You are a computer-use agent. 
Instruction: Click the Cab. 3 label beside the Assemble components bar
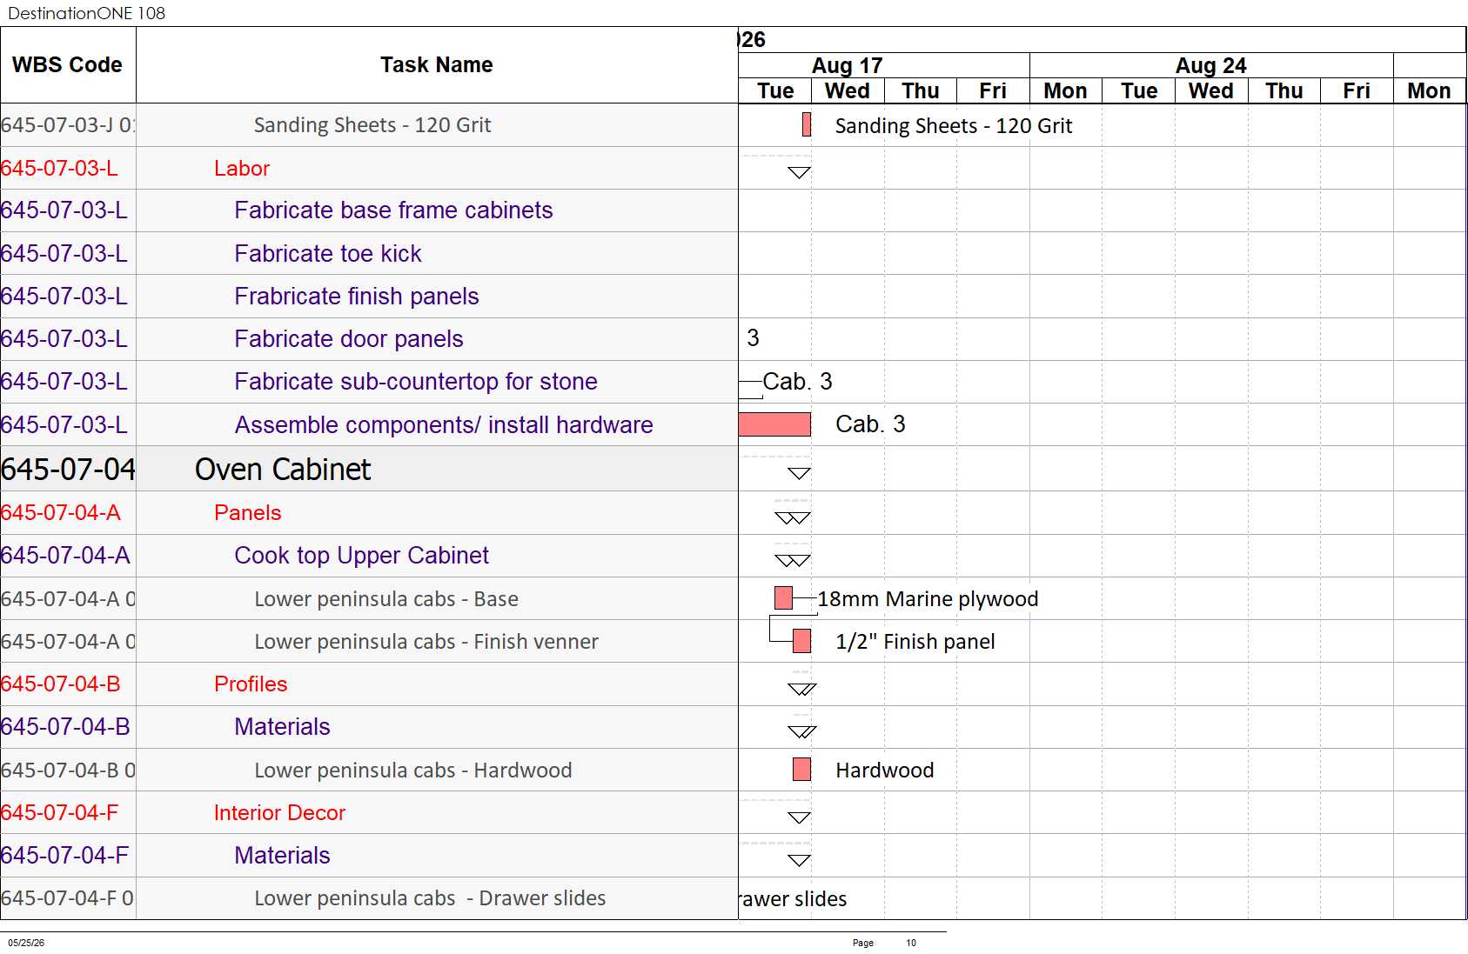pyautogui.click(x=870, y=424)
